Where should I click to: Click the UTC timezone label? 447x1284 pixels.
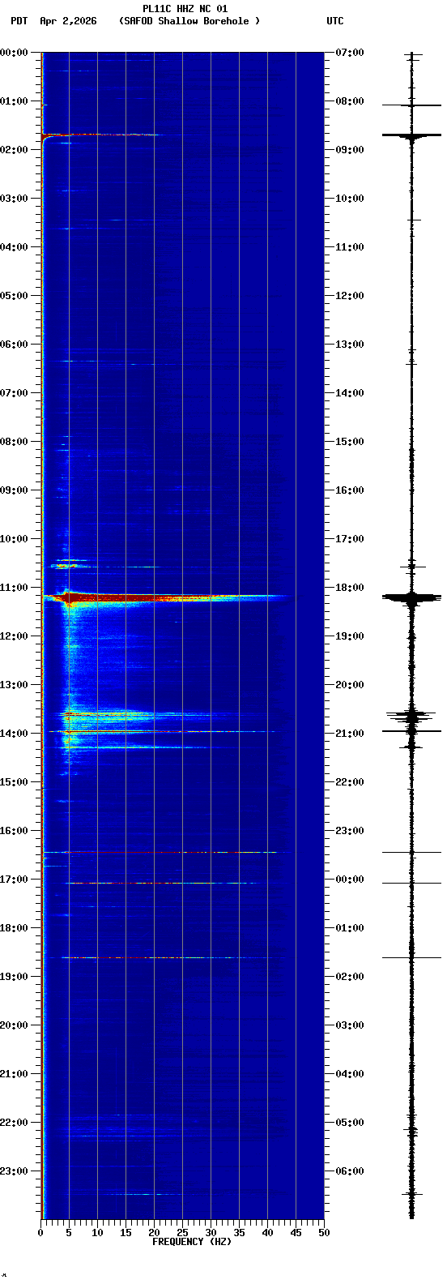[335, 21]
